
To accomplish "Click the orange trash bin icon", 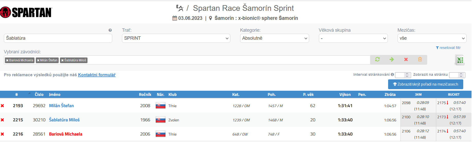I will pos(420,60).
